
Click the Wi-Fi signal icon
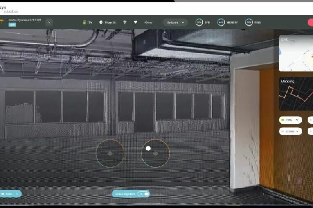[125, 22]
